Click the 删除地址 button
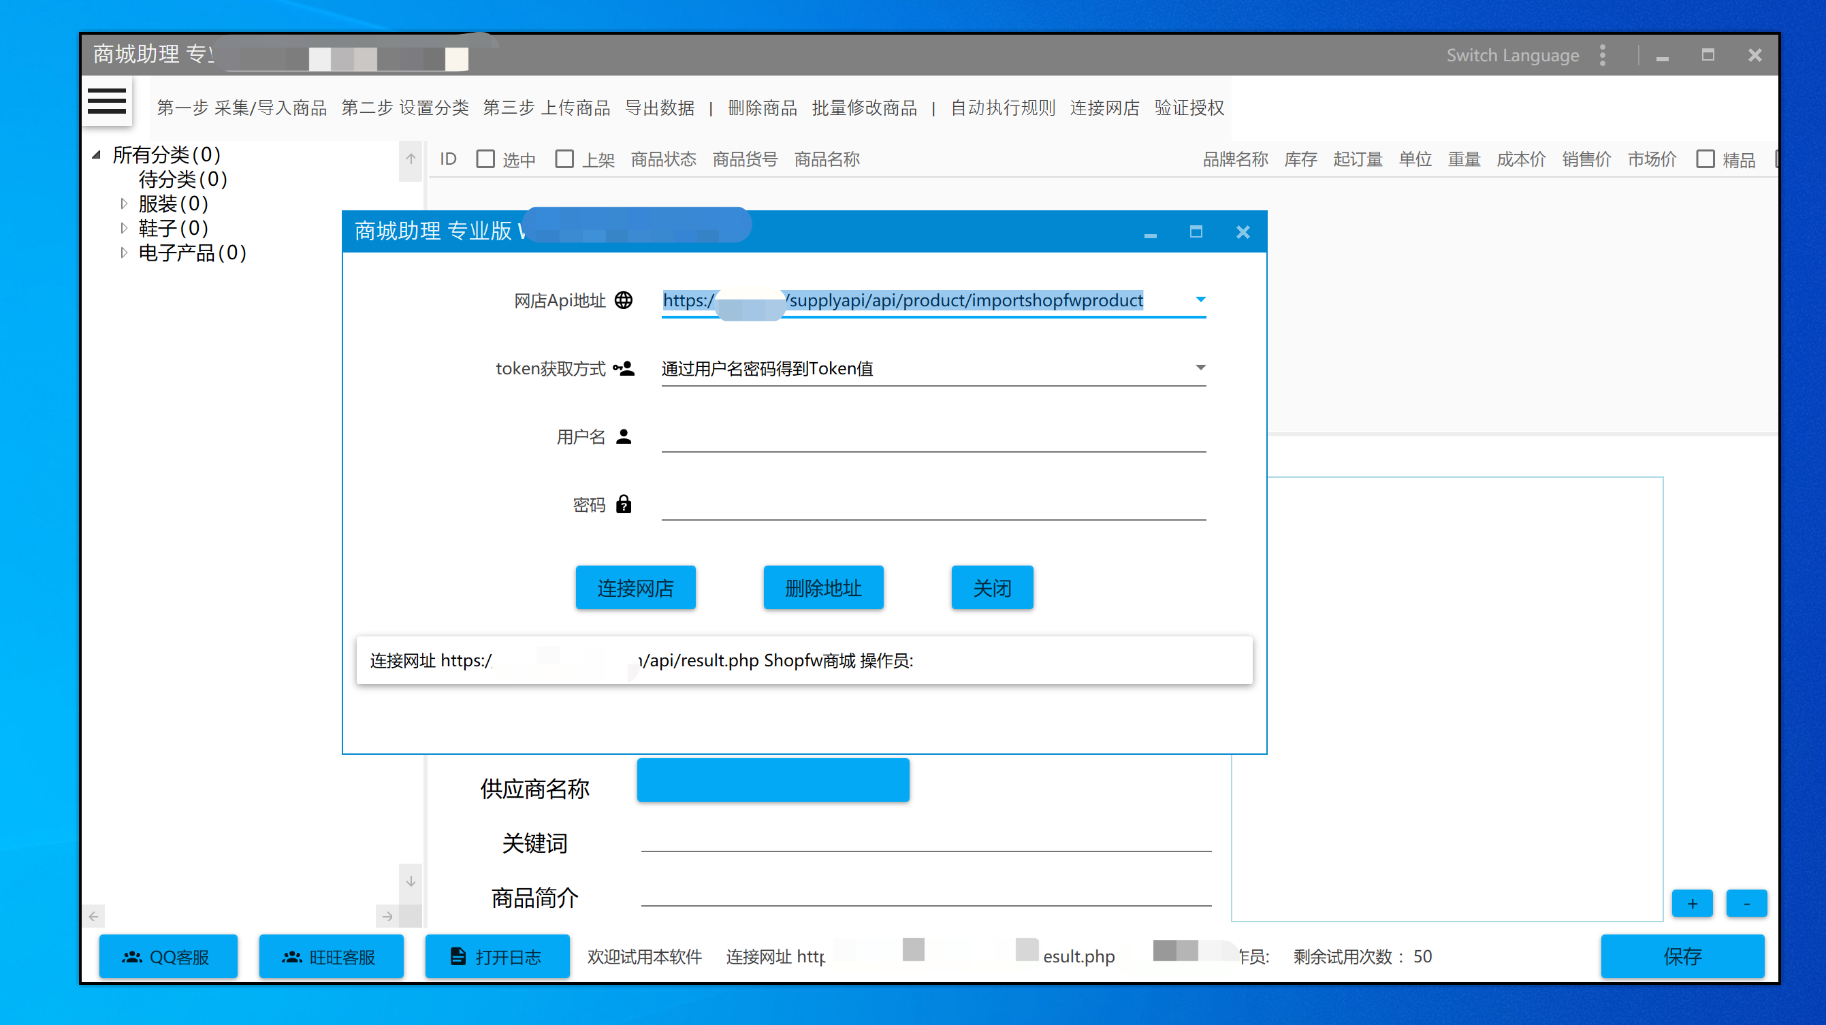This screenshot has width=1826, height=1025. 823,587
